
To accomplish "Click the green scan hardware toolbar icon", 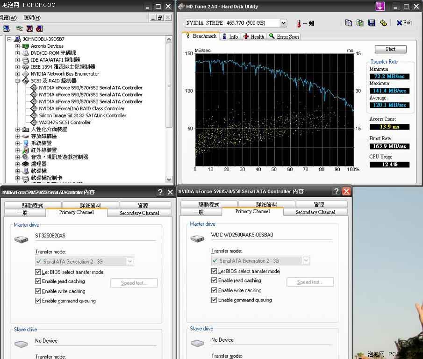I will (19, 29).
